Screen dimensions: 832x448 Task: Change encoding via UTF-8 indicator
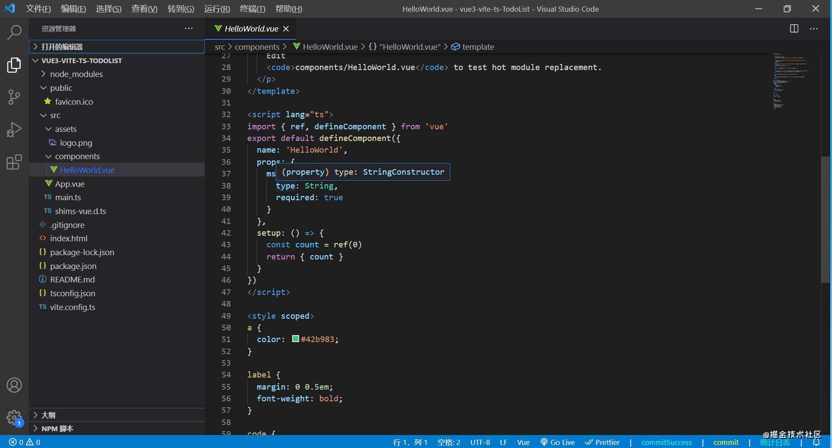(x=480, y=442)
